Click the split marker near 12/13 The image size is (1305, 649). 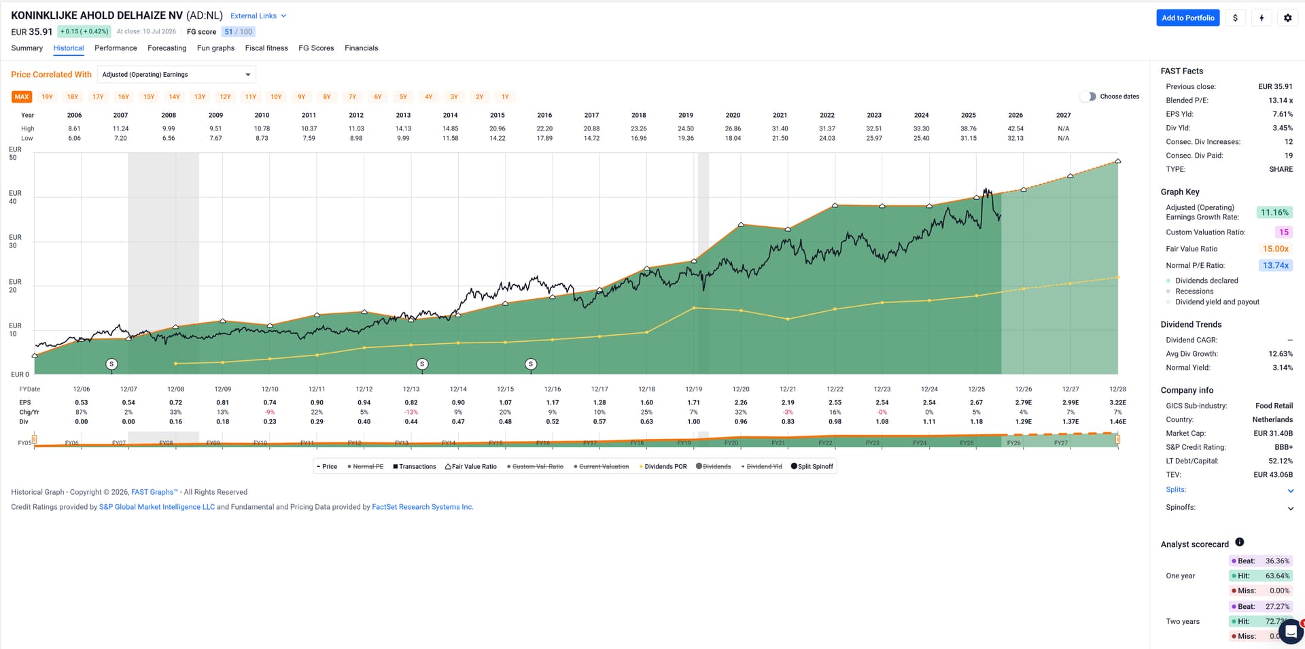(x=422, y=364)
